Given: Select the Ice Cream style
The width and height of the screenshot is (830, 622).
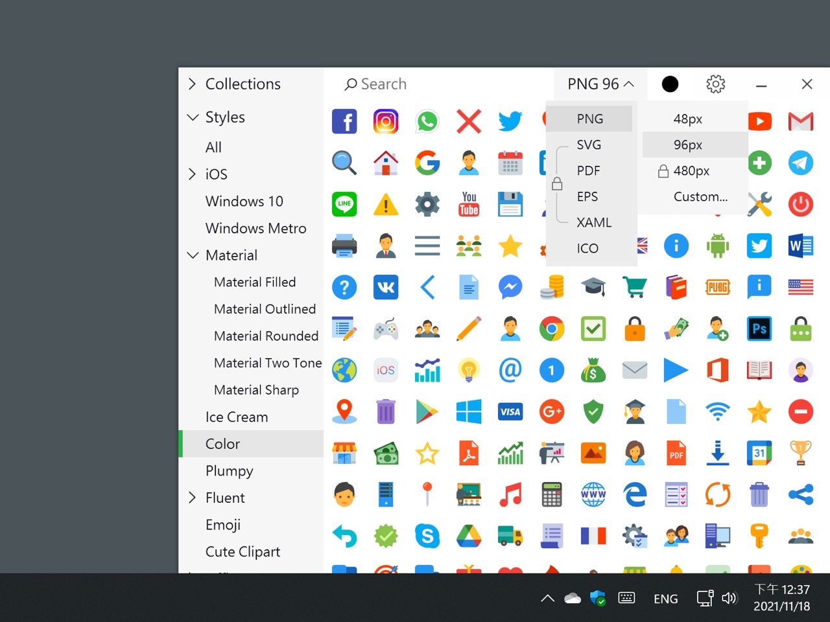Looking at the screenshot, I should click(x=251, y=417).
